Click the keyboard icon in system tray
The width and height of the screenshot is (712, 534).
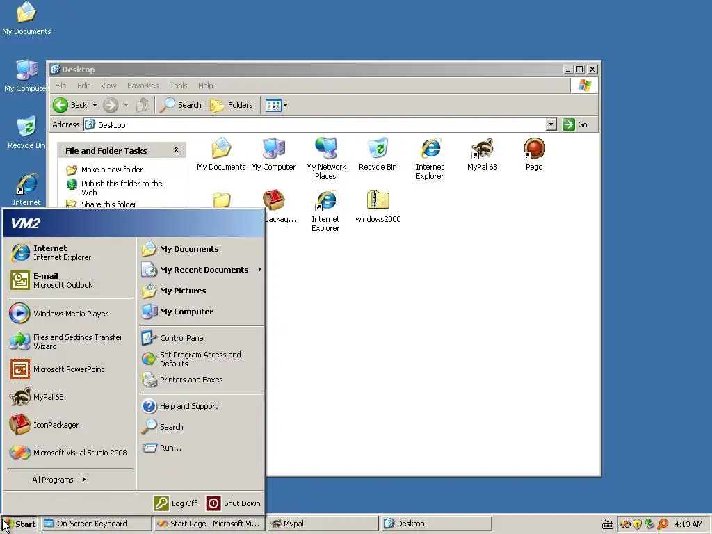(x=608, y=524)
